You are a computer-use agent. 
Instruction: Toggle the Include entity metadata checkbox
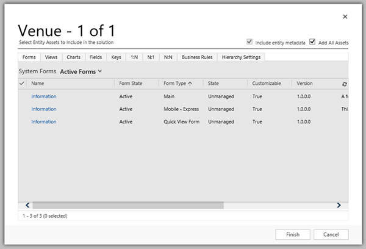pos(248,42)
